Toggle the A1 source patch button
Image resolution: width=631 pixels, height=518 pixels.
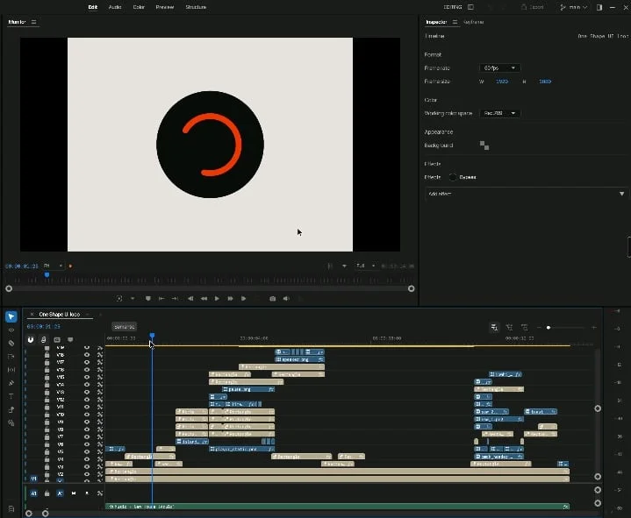[34, 493]
